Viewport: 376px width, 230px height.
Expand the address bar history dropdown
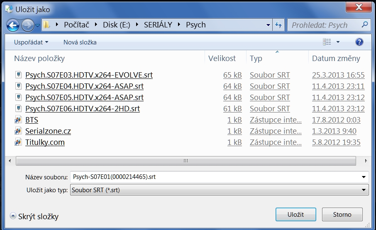tap(269, 25)
